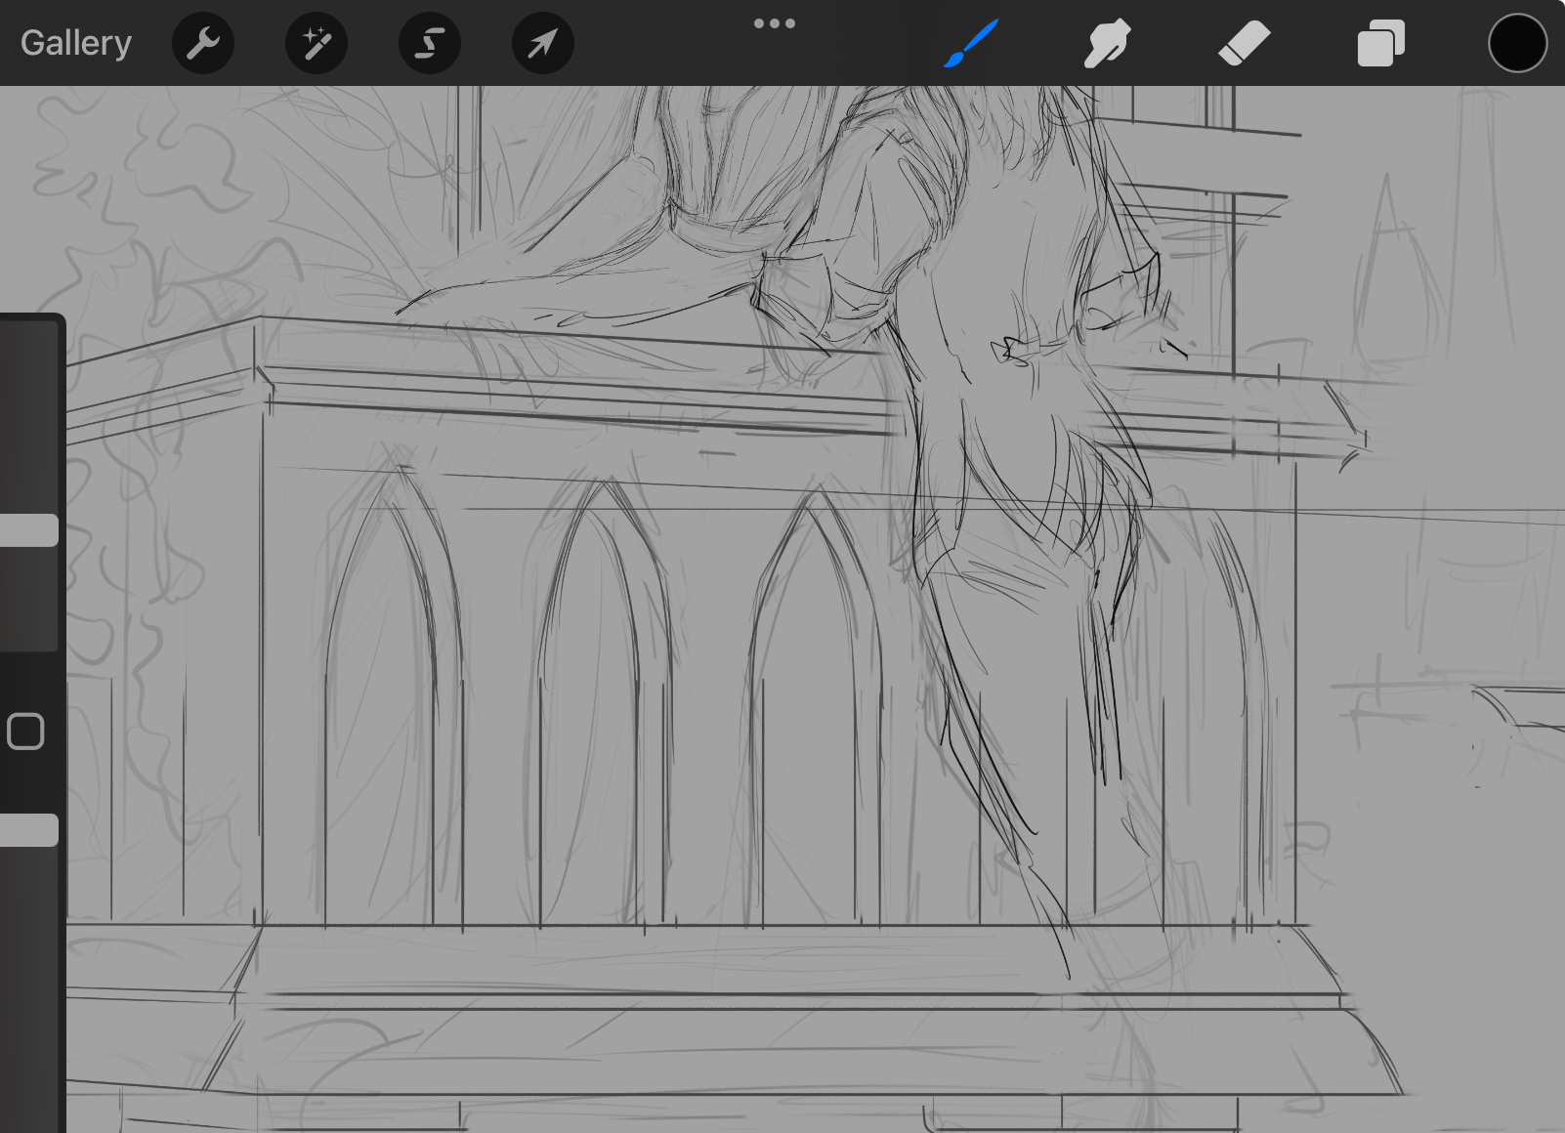Activate the Transform arrow tool

point(543,43)
